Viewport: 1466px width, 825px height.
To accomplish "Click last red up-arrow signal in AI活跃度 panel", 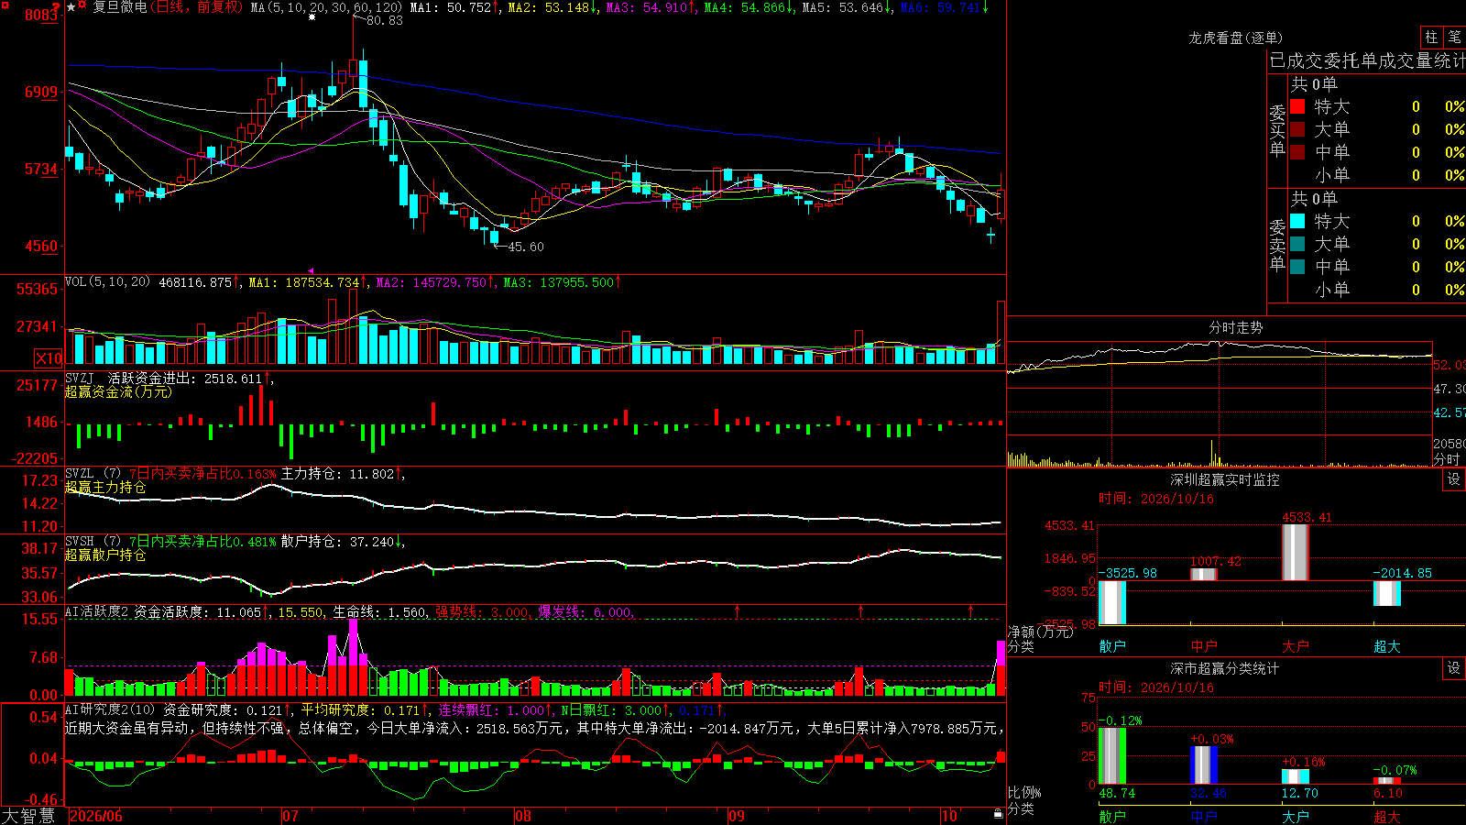I will [x=971, y=610].
